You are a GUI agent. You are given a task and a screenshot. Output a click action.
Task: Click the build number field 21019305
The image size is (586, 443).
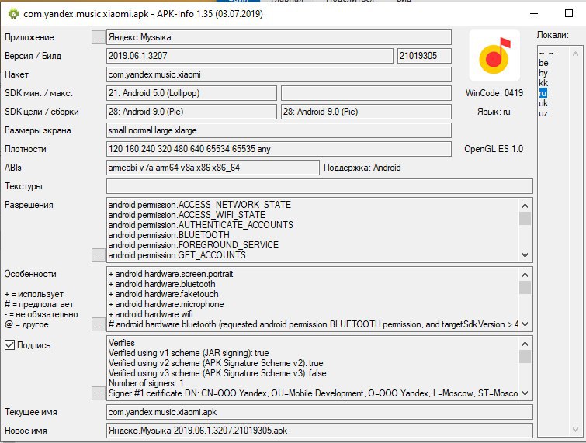(x=425, y=56)
